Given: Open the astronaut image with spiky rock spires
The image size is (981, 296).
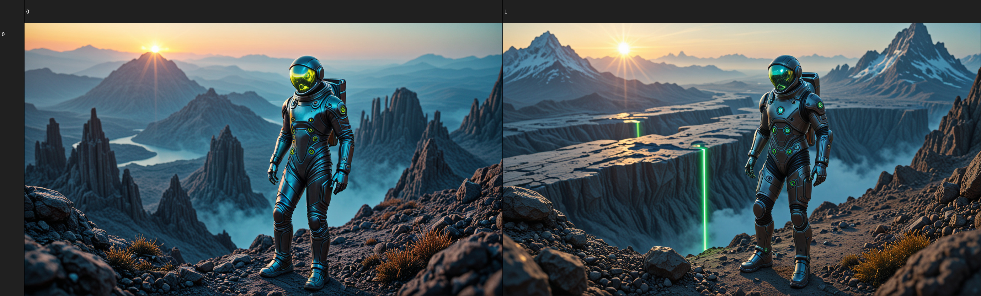Looking at the screenshot, I should point(263,159).
